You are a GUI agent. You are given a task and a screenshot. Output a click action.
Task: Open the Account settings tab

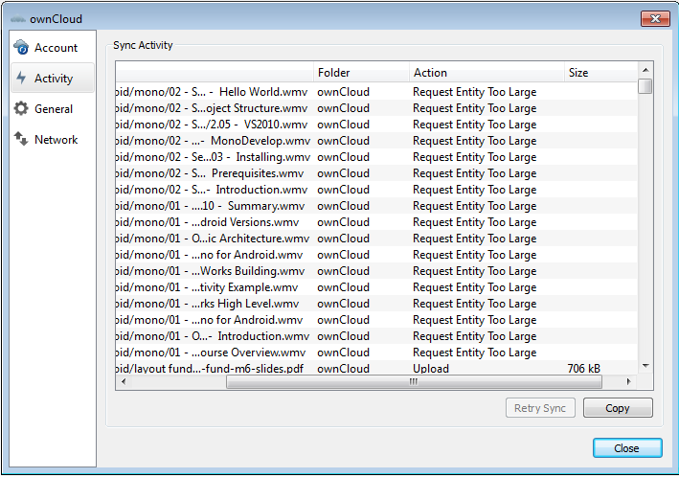pos(54,48)
